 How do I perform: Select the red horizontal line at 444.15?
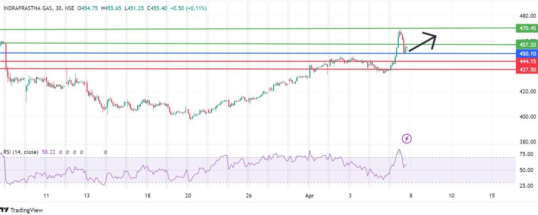257,62
